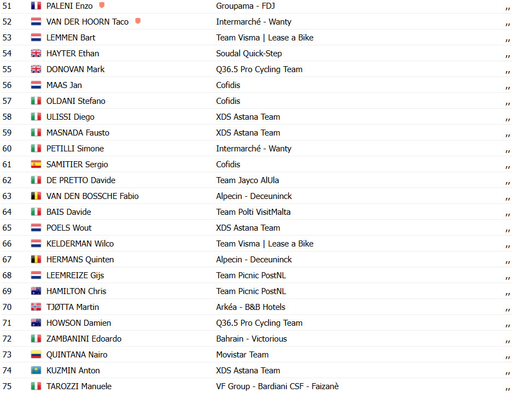Click rank number 67 for HERMANS

(7, 260)
